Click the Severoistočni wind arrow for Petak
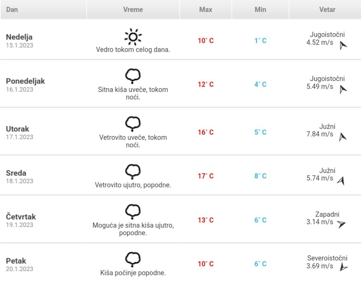Viewport: 361px width, 282px height. [343, 267]
